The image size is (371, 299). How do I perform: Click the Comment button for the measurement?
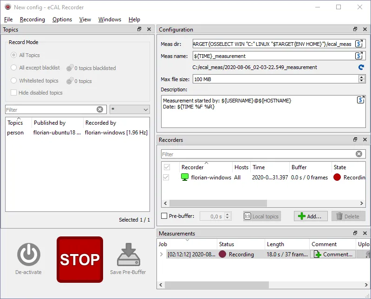[x=333, y=254]
